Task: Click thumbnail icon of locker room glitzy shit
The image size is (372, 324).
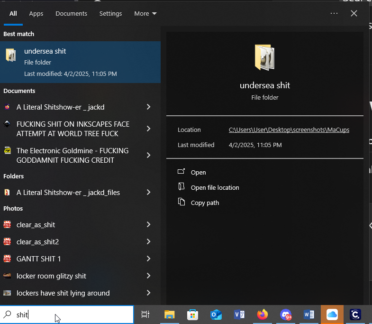Action: pos(7,276)
